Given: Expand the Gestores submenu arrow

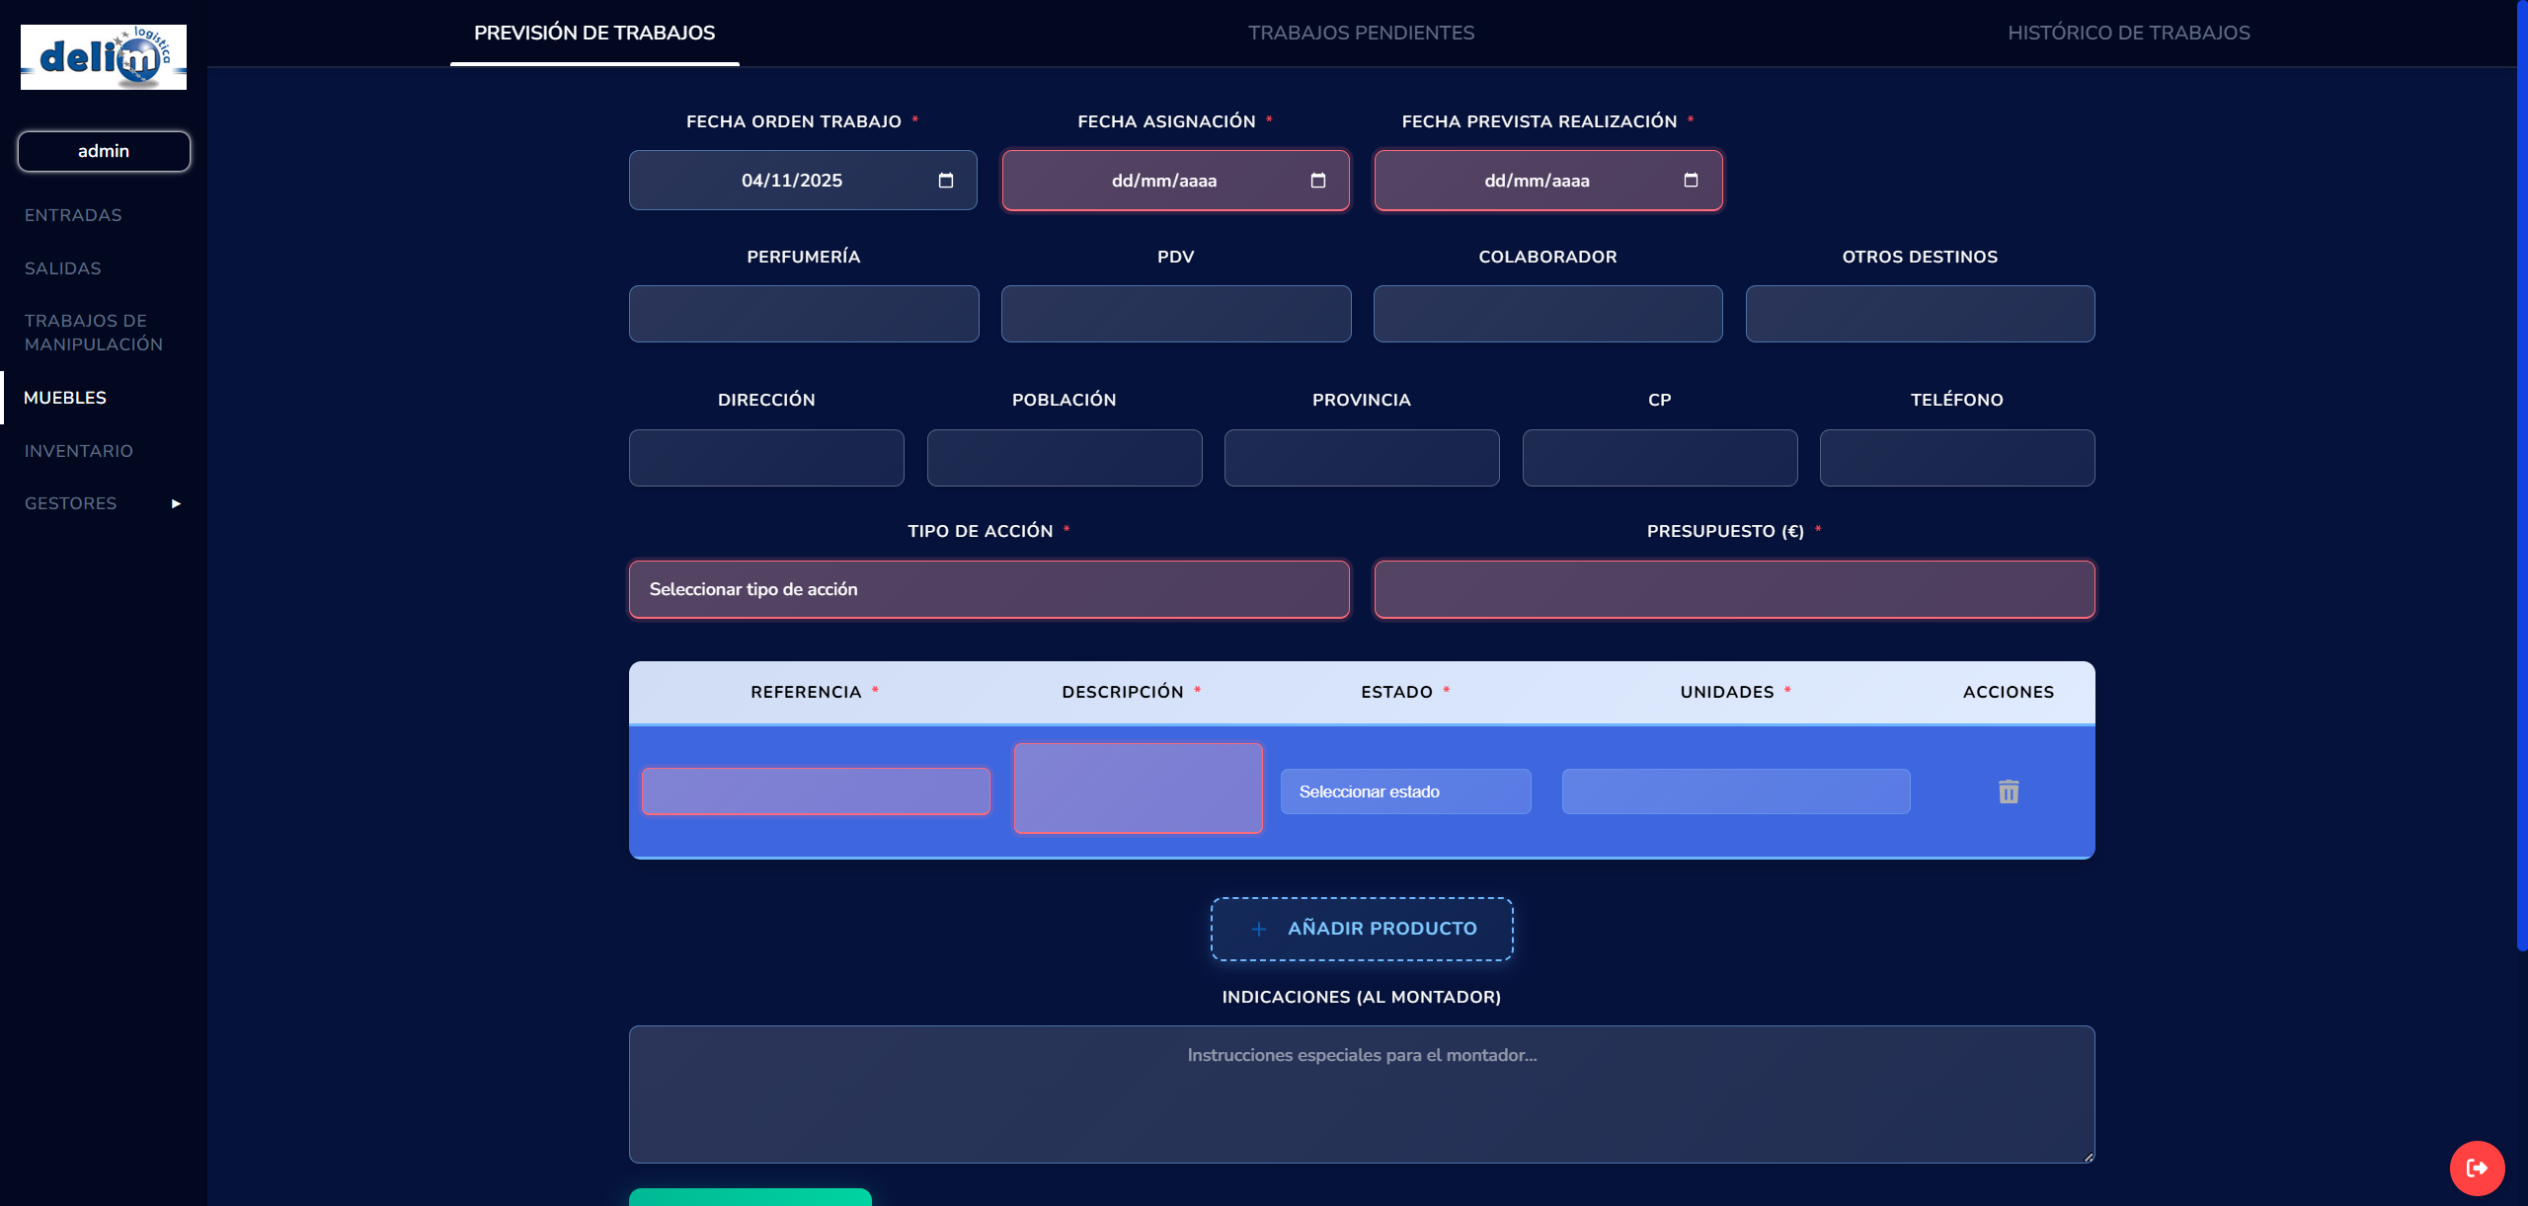Looking at the screenshot, I should click(x=176, y=503).
